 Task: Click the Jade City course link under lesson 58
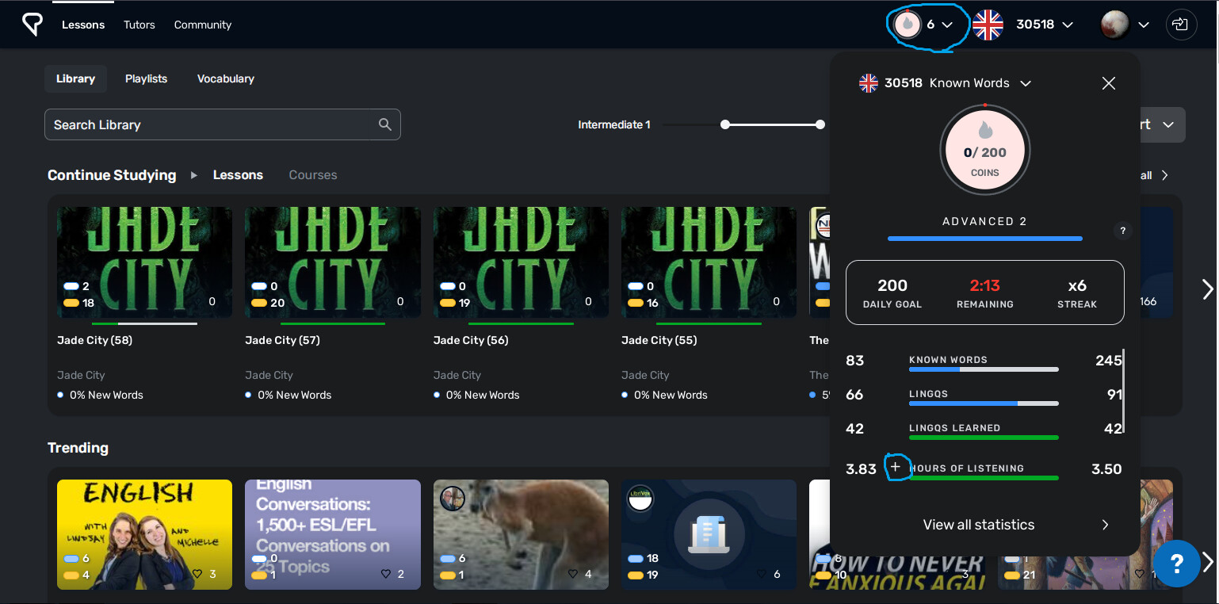(x=81, y=375)
